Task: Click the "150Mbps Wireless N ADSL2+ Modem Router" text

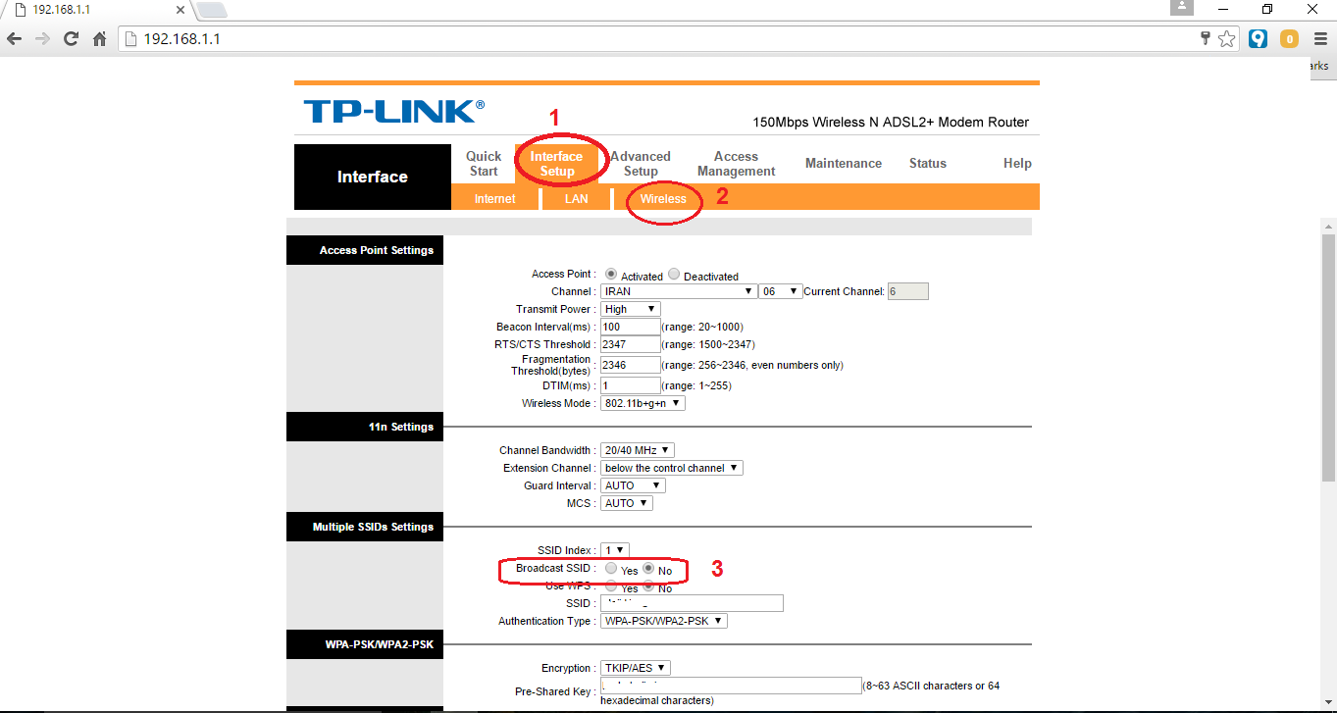Action: [x=891, y=123]
